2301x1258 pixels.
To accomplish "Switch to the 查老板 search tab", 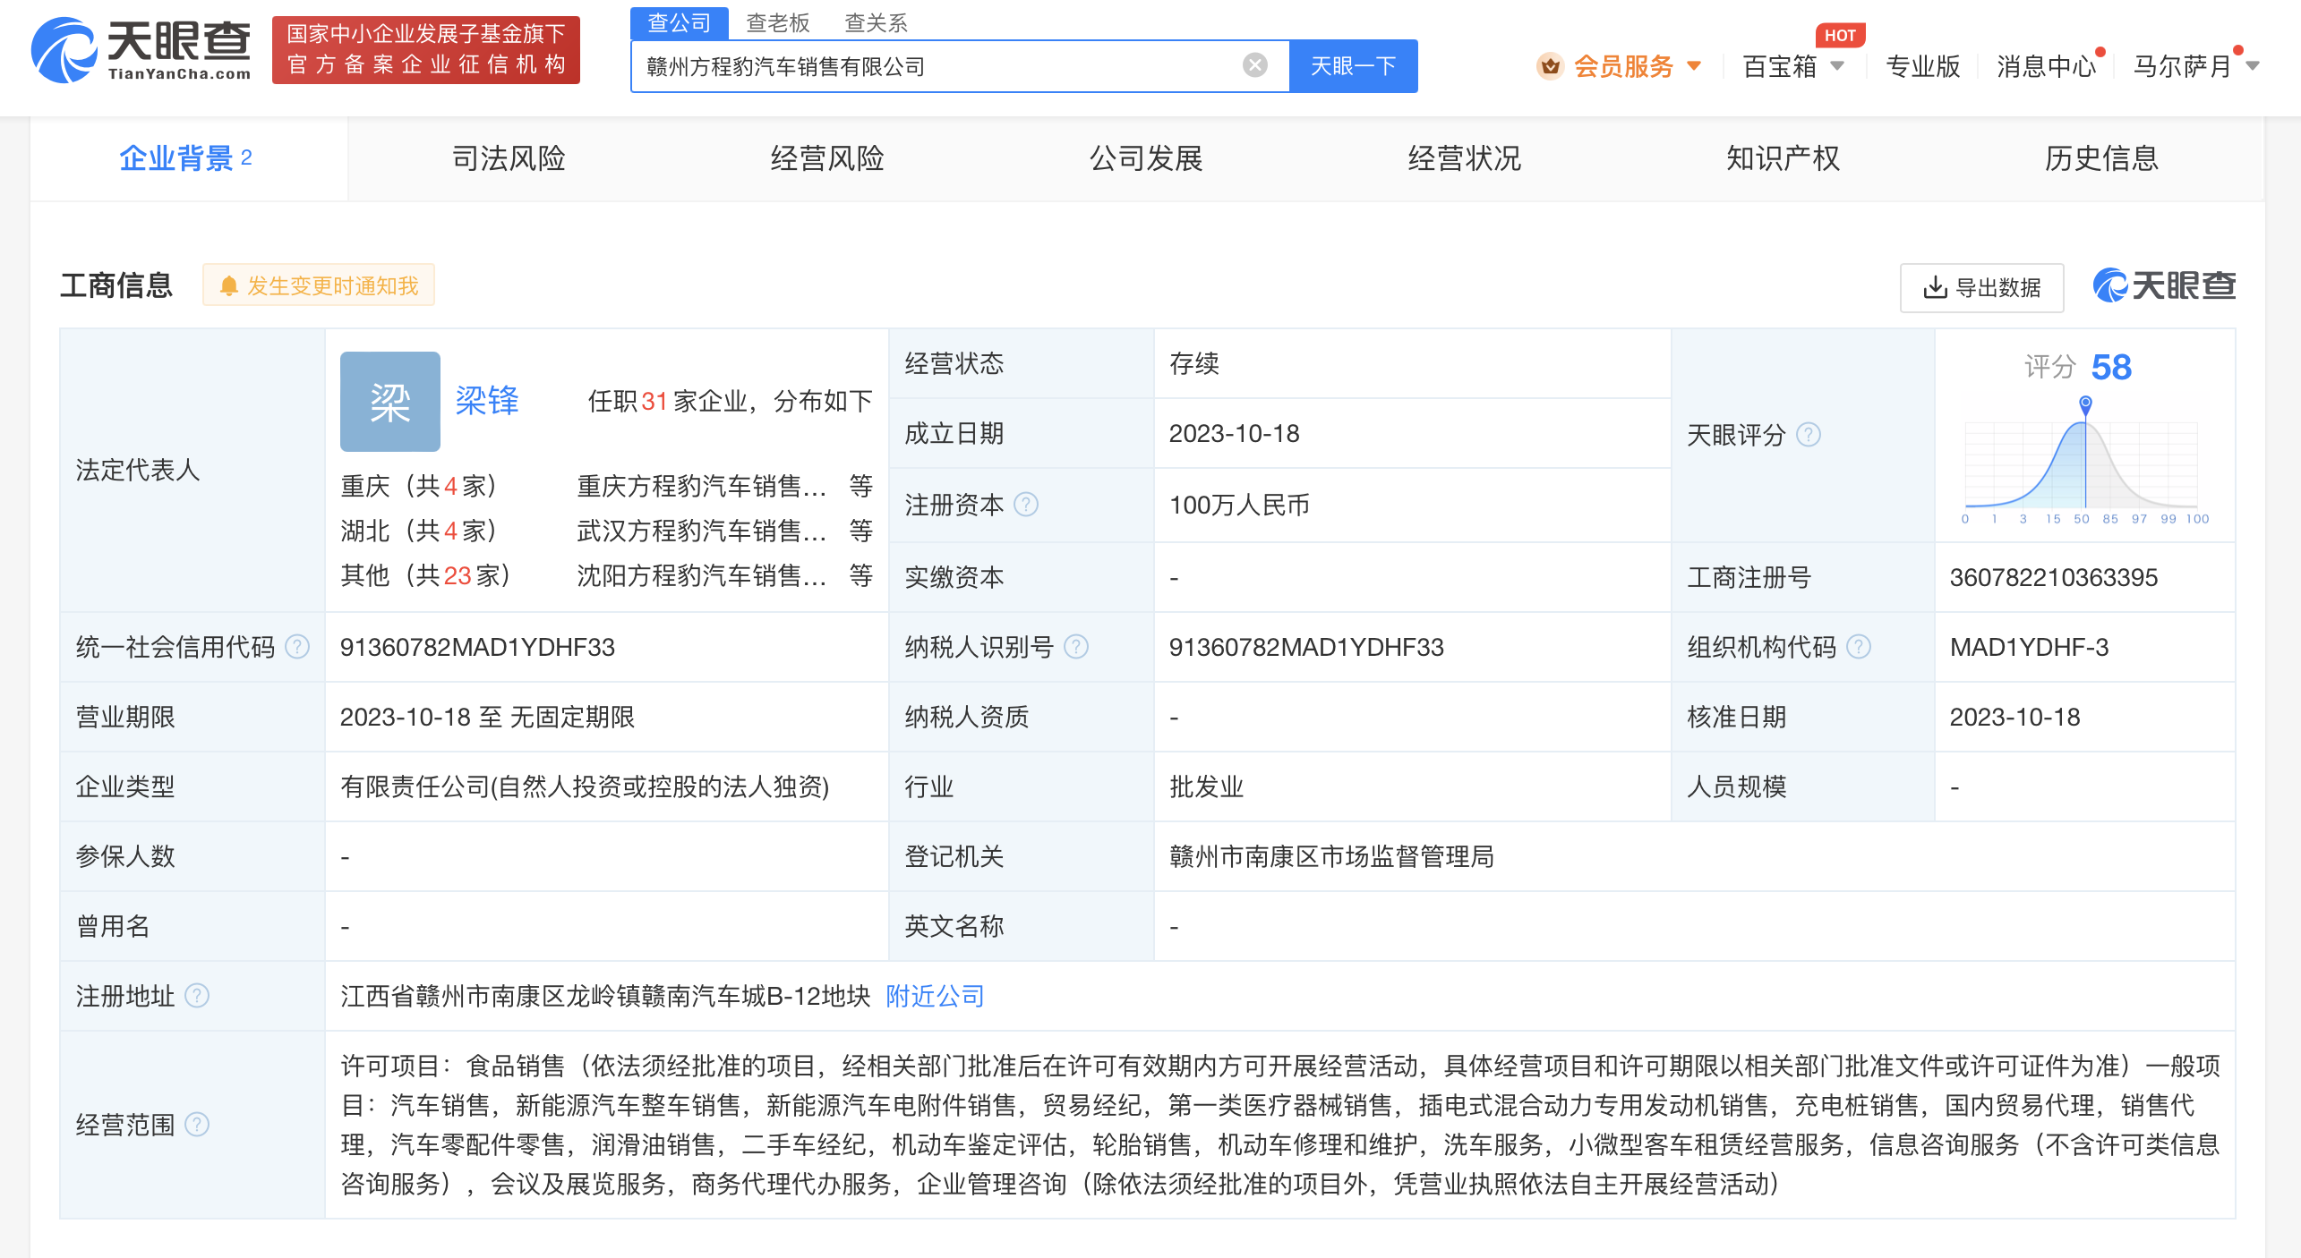I will point(777,22).
